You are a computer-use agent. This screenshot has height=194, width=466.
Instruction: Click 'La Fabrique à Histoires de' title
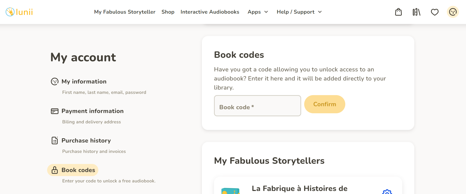coord(300,188)
